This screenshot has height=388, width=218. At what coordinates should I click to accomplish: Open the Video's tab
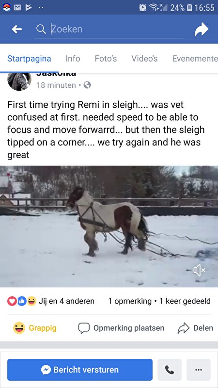click(x=144, y=59)
